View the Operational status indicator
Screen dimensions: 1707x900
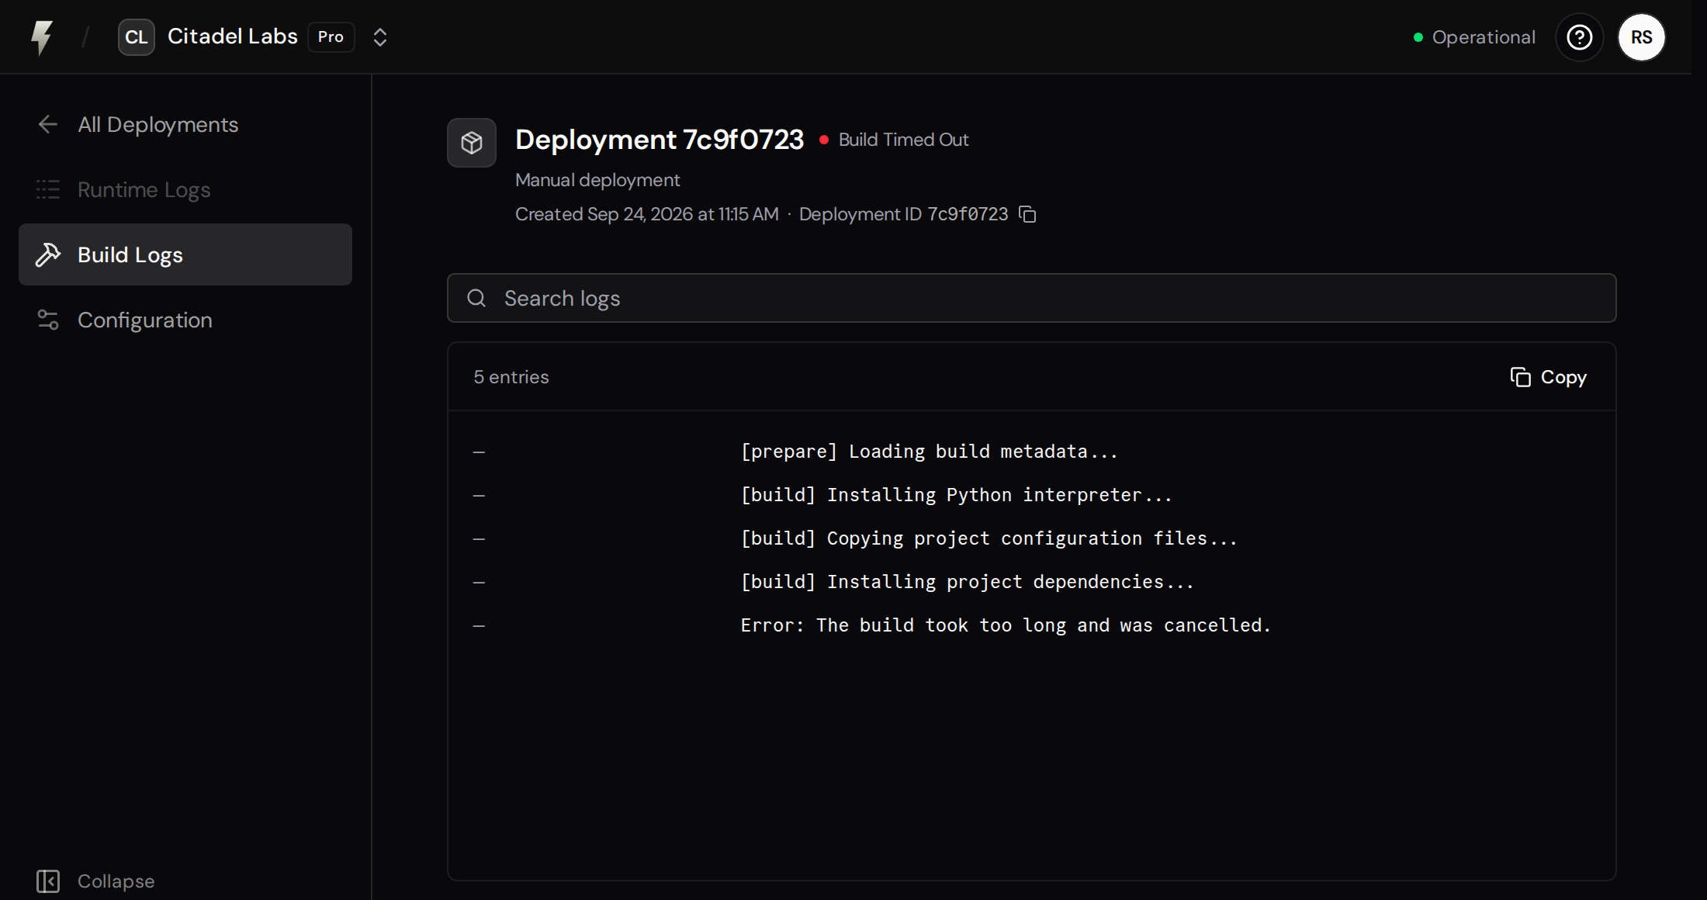coord(1474,37)
